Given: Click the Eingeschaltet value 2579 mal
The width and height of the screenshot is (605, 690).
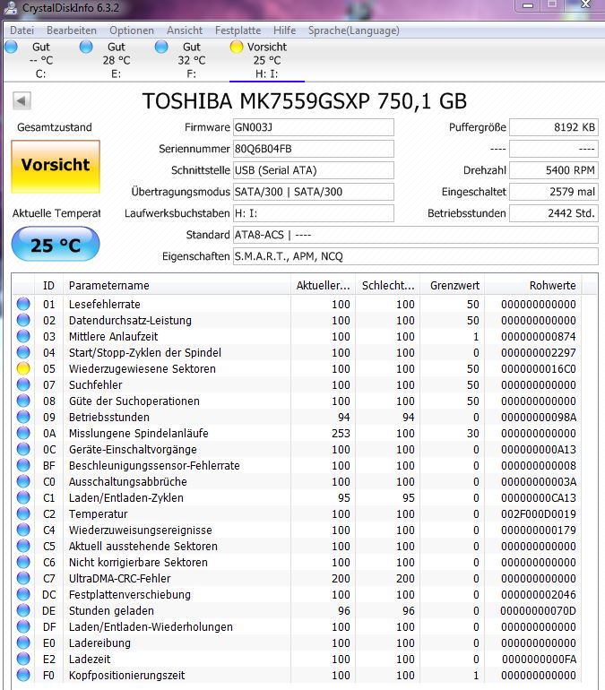Looking at the screenshot, I should tap(554, 192).
